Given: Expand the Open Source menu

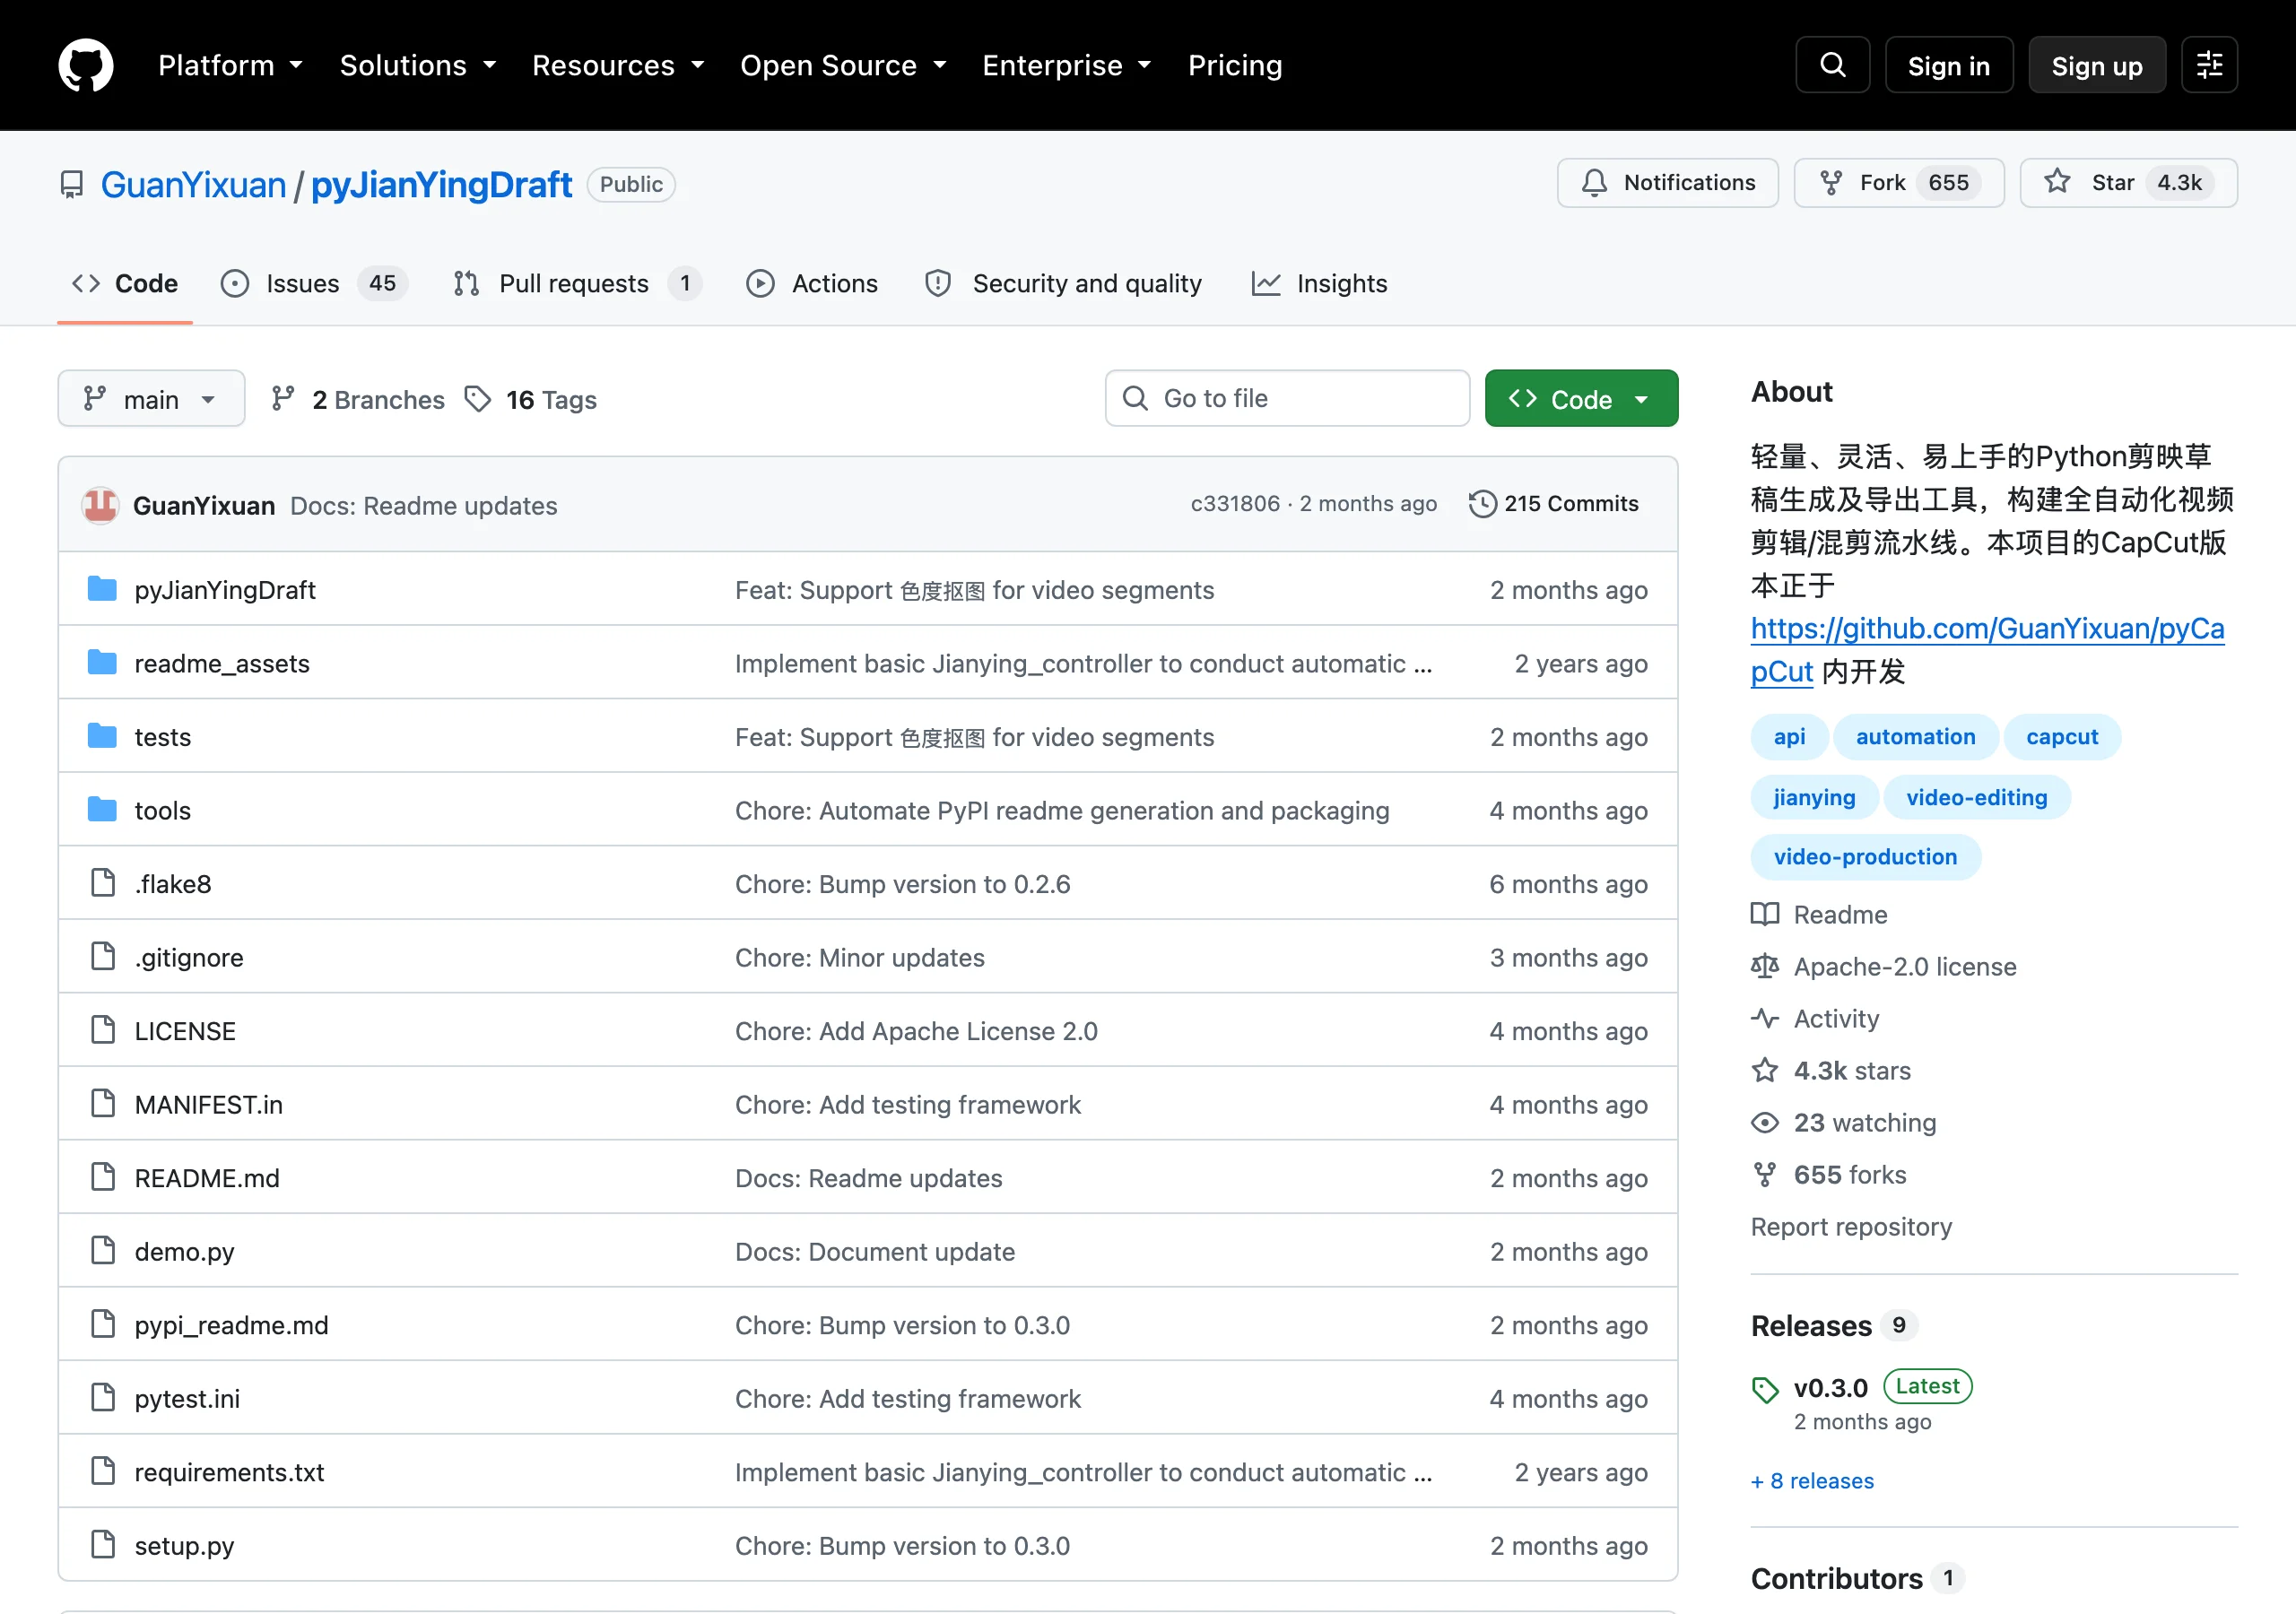Looking at the screenshot, I should [x=843, y=65].
